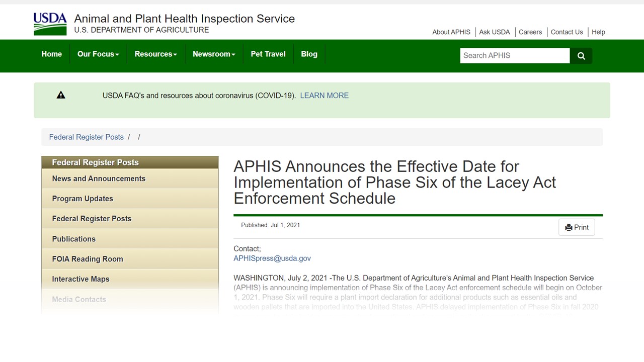Open the Help link

tap(598, 32)
